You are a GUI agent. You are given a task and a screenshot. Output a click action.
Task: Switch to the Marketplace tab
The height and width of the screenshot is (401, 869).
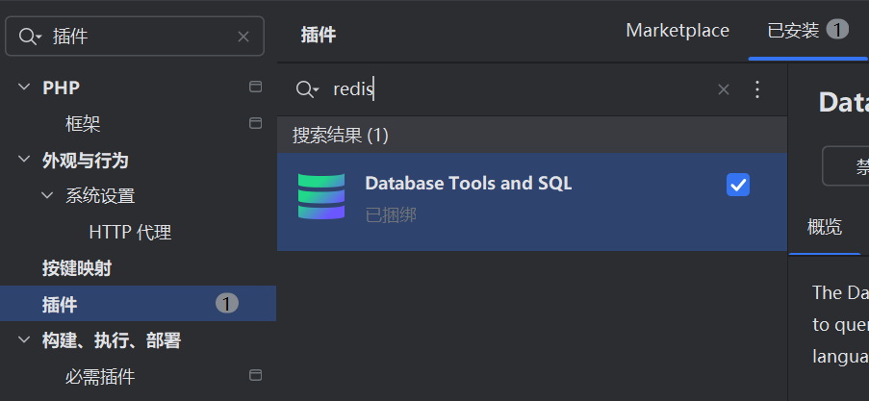click(677, 31)
